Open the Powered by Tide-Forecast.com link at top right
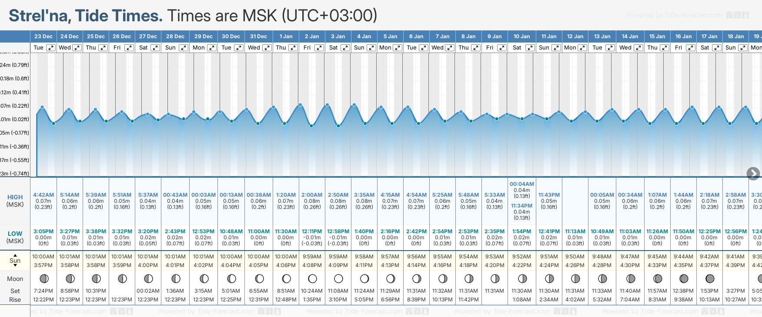Image resolution: width=762 pixels, height=317 pixels. (674, 16)
